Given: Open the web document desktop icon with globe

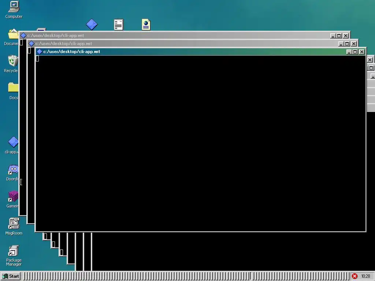Looking at the screenshot, I should pos(146,25).
